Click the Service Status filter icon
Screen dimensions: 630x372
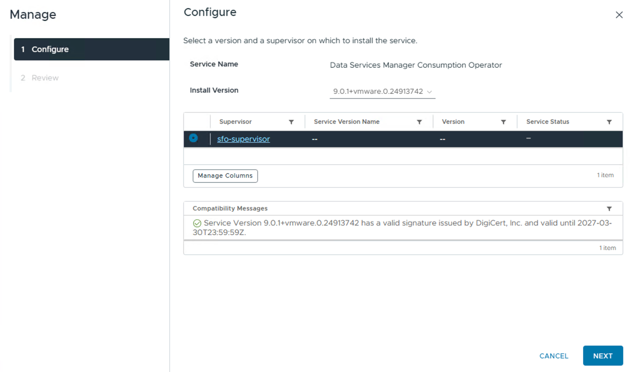(609, 122)
